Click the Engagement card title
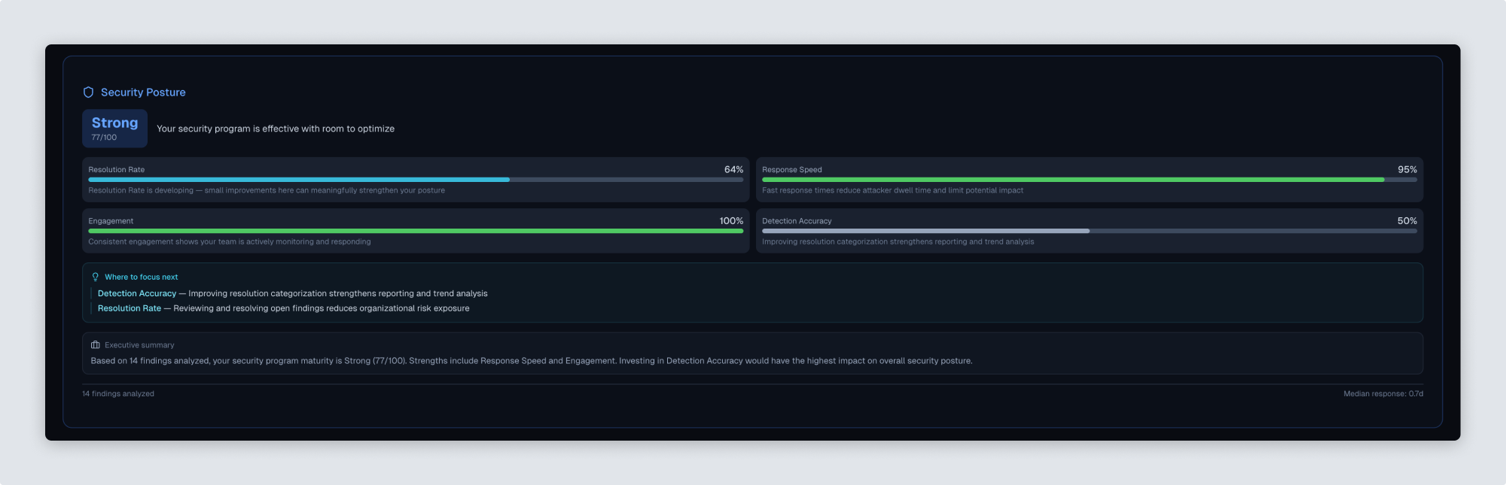 click(x=111, y=221)
